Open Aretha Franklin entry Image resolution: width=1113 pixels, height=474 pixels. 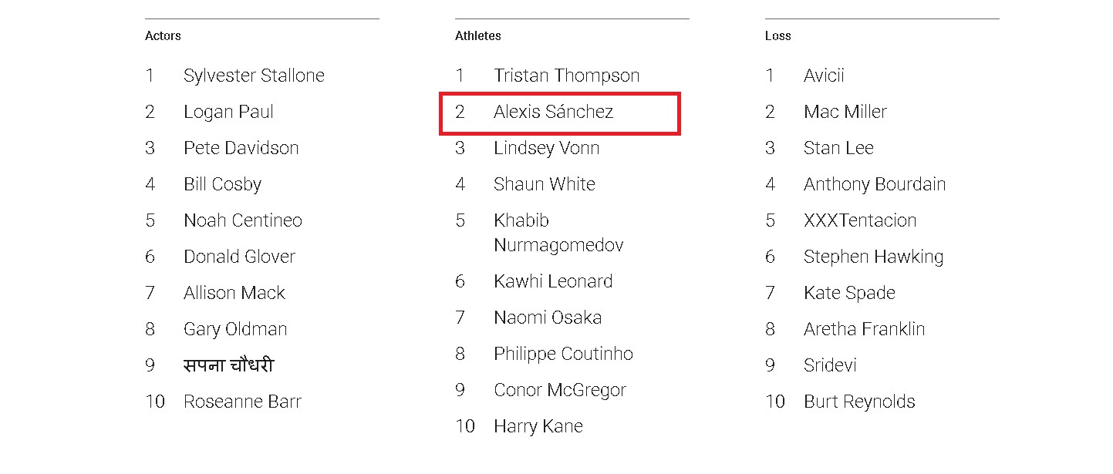pos(864,329)
